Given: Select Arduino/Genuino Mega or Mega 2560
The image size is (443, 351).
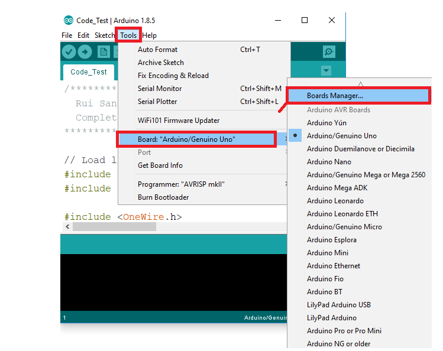Looking at the screenshot, I should [x=360, y=175].
